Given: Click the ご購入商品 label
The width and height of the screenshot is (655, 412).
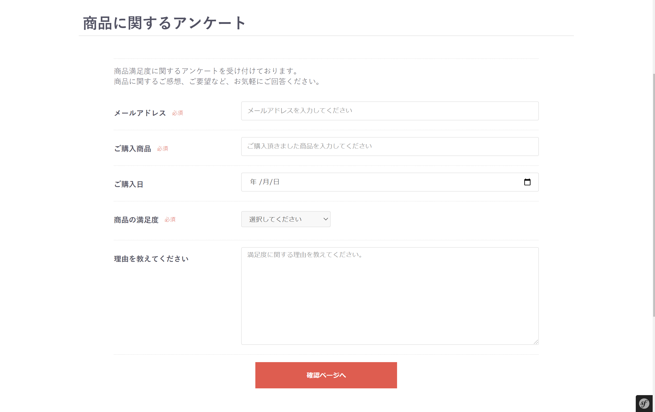Looking at the screenshot, I should click(x=132, y=149).
